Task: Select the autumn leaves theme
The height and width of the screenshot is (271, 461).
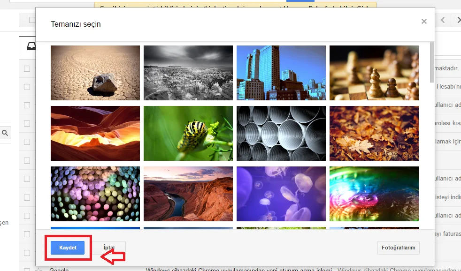Action: (x=374, y=133)
